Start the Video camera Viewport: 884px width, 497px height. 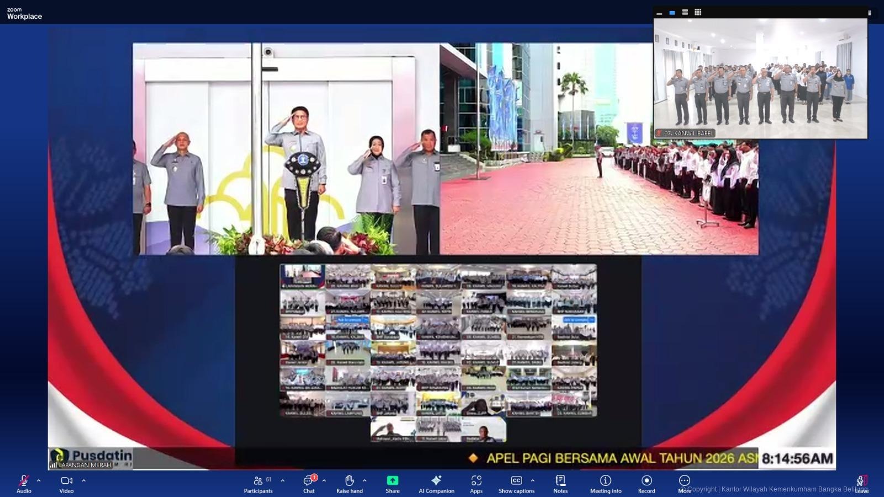(x=66, y=481)
